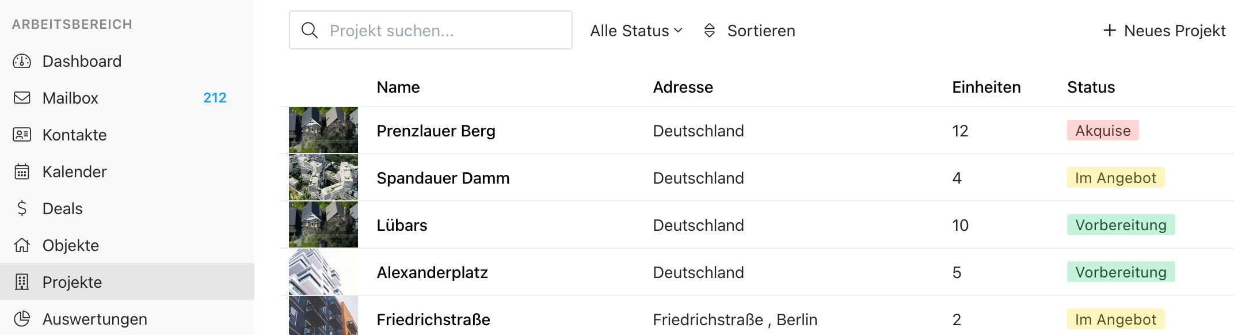Click the Auswertungen pie chart icon

(22, 319)
